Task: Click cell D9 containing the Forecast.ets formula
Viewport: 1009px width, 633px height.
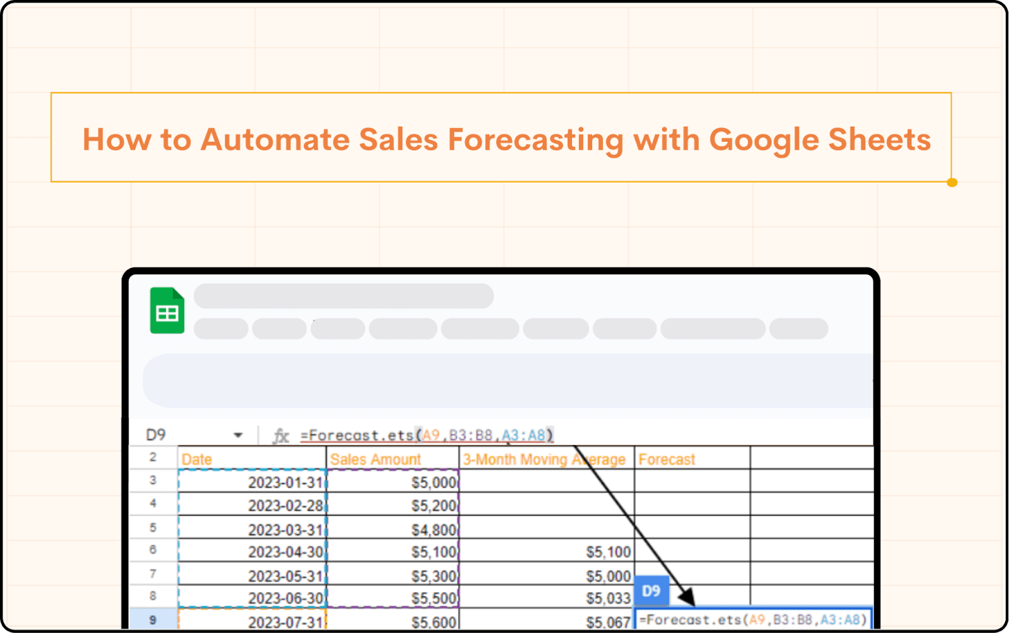Action: (754, 619)
